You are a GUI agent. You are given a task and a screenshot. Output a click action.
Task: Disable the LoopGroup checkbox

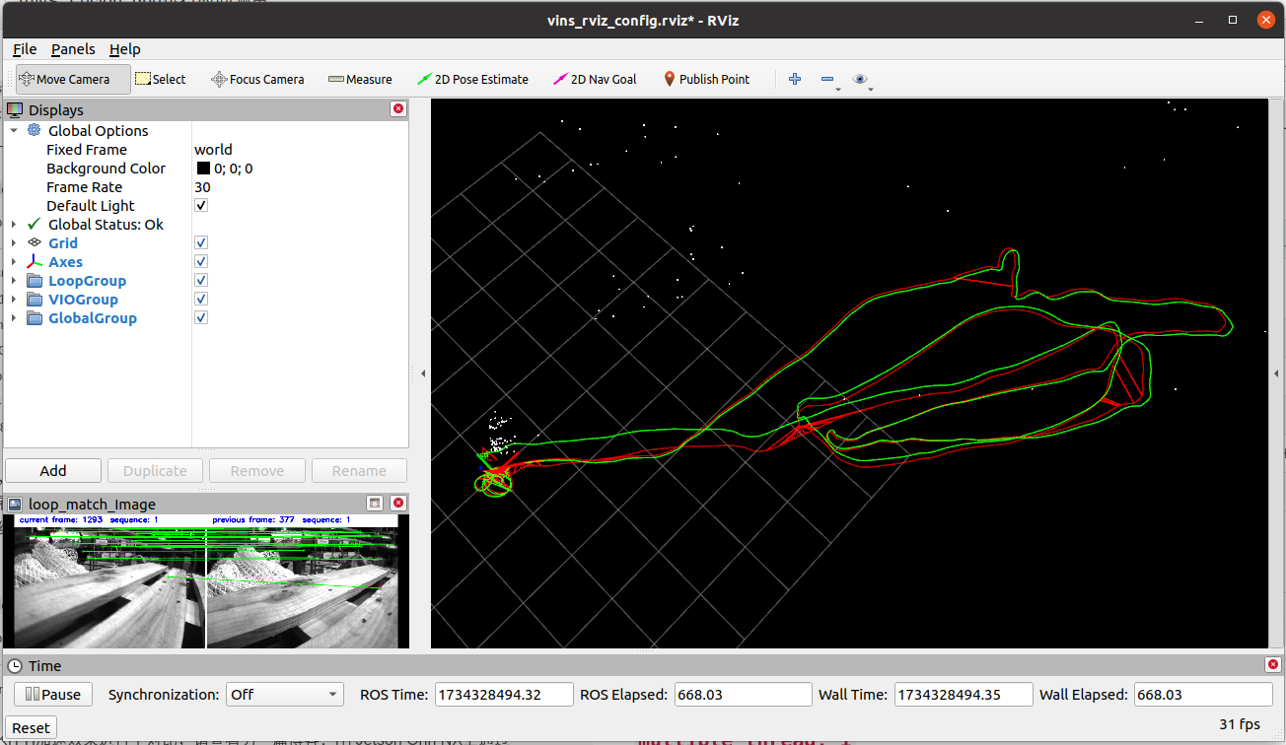201,280
